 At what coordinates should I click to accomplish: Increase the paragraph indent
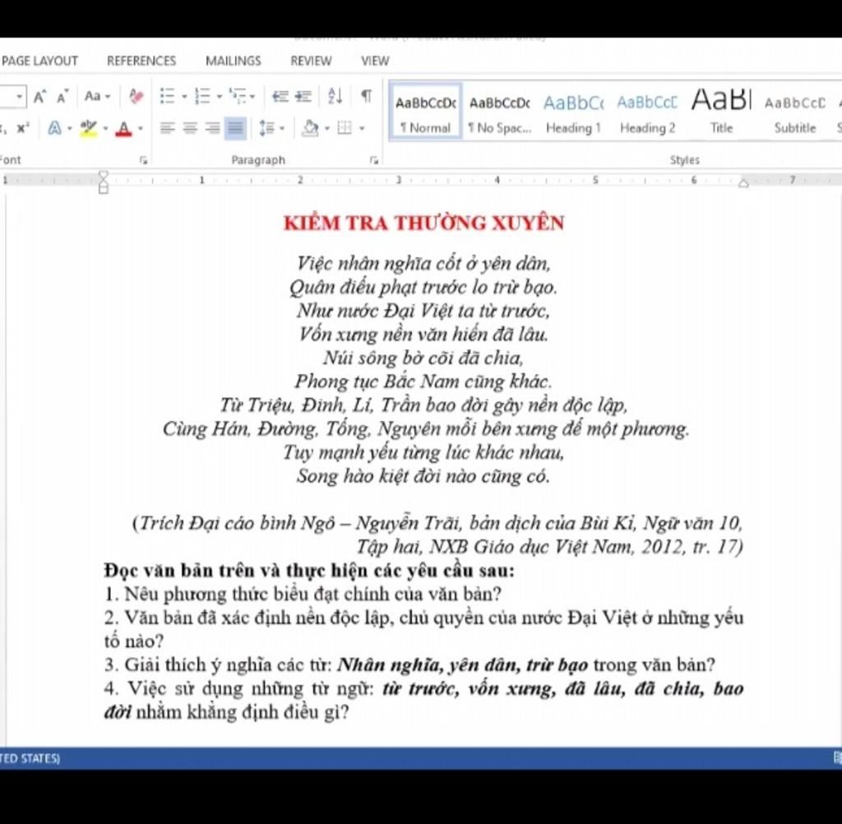[303, 97]
